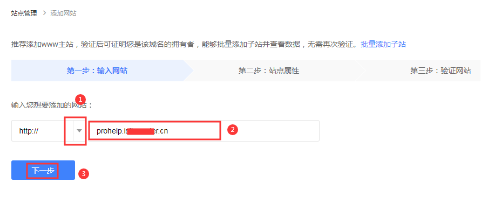Click the breadcrumb chevron separator
This screenshot has width=481, height=197.
coord(44,13)
